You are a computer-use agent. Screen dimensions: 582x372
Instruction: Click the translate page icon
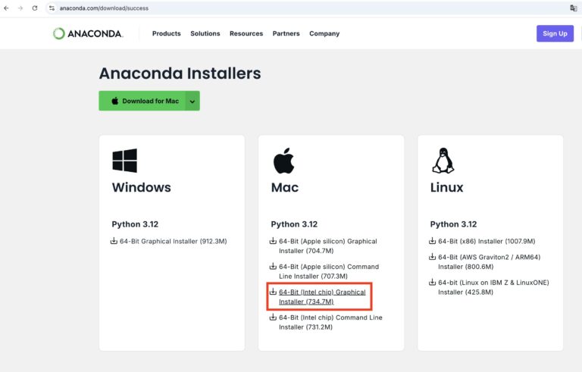(x=573, y=8)
